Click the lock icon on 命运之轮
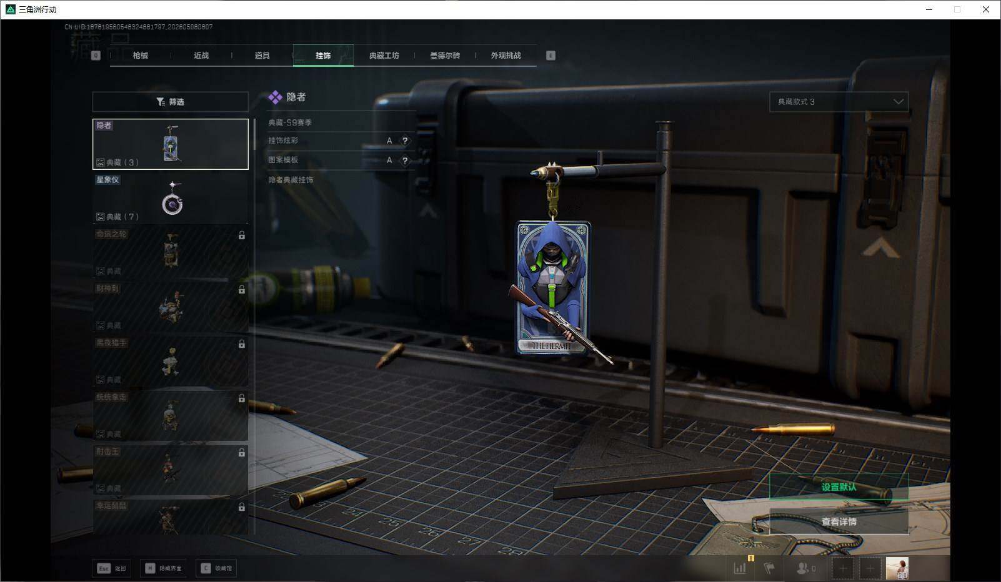The image size is (1001, 582). (x=242, y=235)
